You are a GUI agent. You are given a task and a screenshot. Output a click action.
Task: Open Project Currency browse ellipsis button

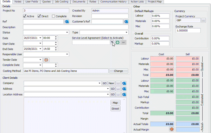(204, 21)
